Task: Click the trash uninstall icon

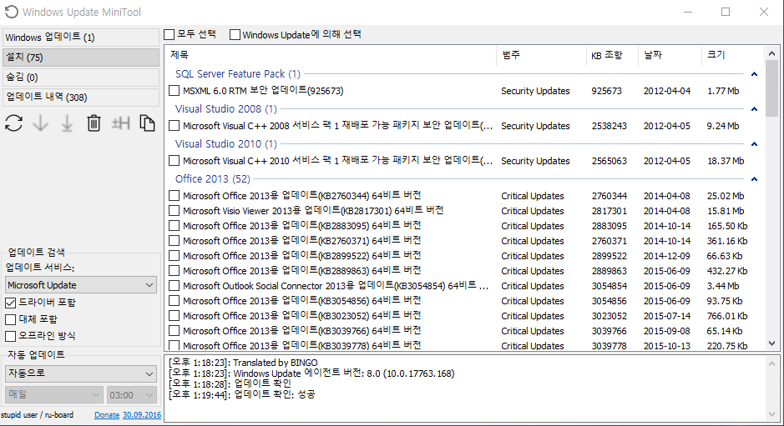Action: (x=94, y=123)
